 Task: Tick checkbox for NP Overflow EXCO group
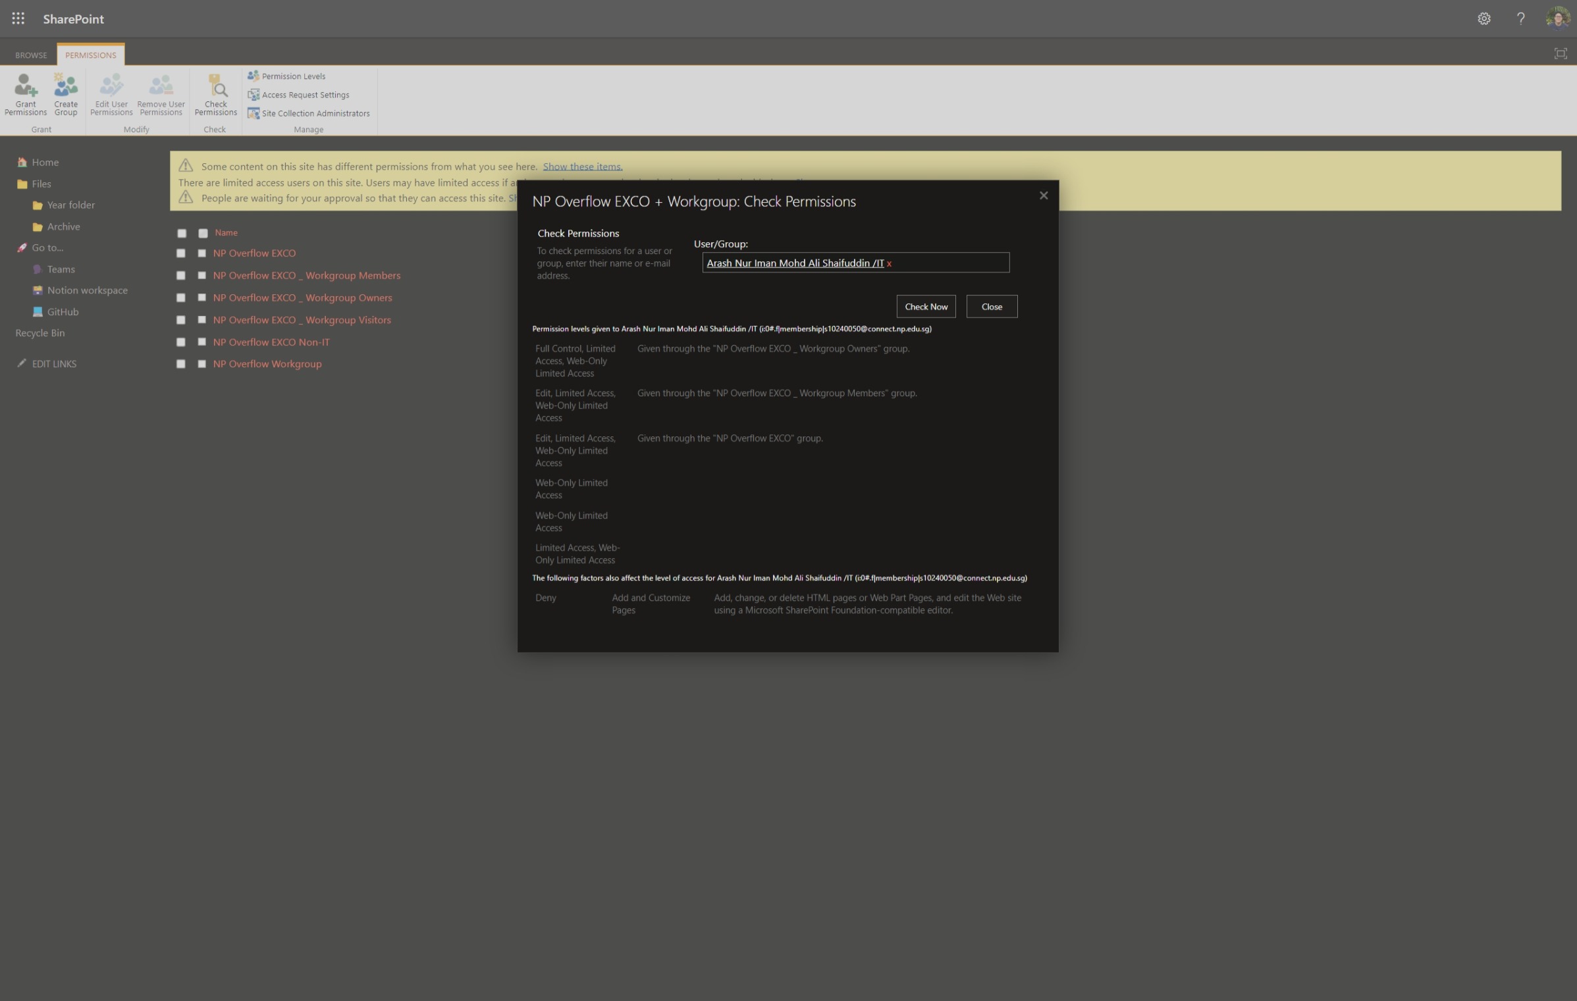(x=201, y=253)
